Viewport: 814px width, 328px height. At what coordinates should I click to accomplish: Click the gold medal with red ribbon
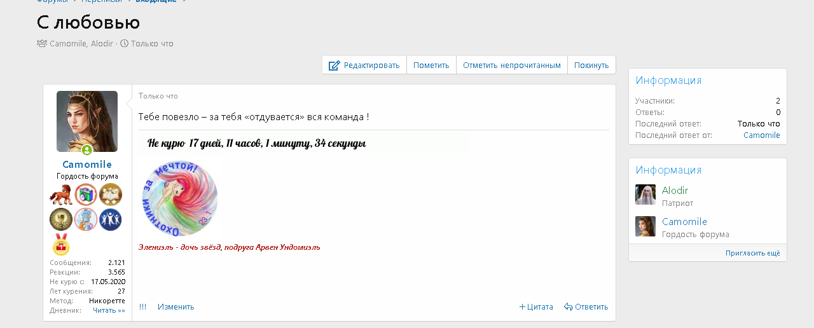61,244
